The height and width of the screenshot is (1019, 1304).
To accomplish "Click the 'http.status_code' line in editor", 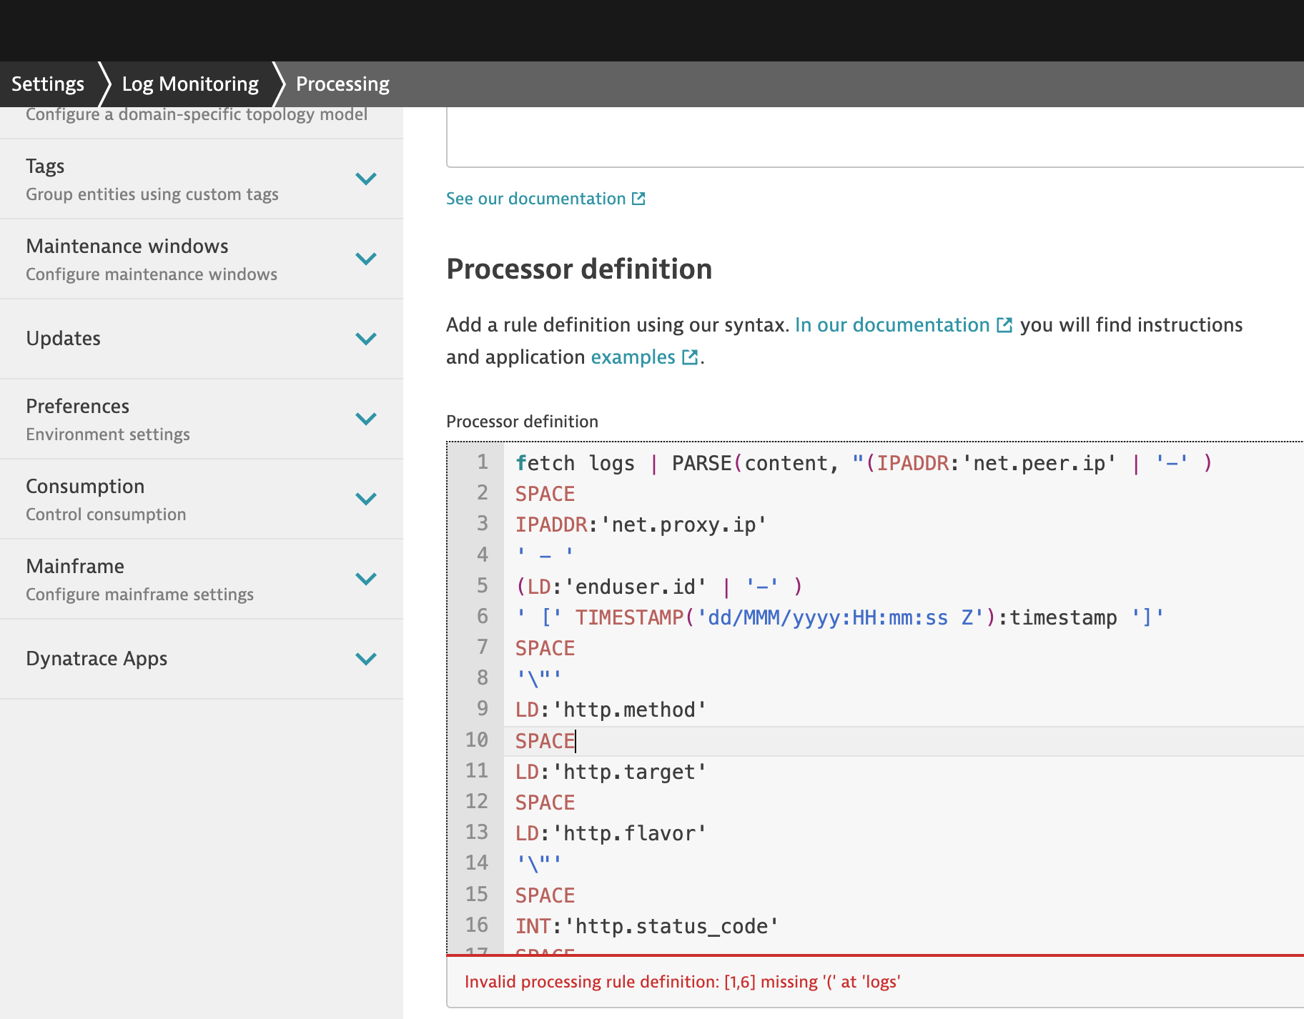I will [x=646, y=926].
